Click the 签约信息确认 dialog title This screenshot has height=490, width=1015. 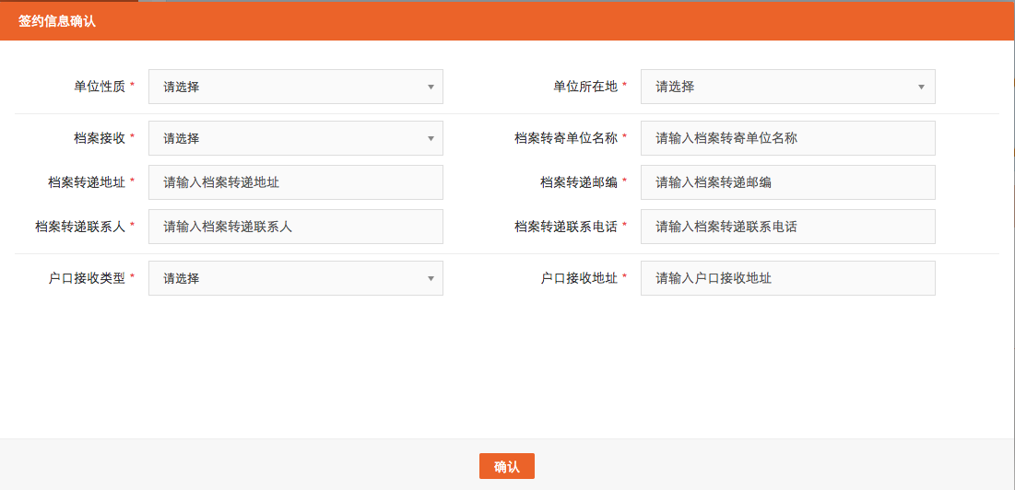[57, 21]
